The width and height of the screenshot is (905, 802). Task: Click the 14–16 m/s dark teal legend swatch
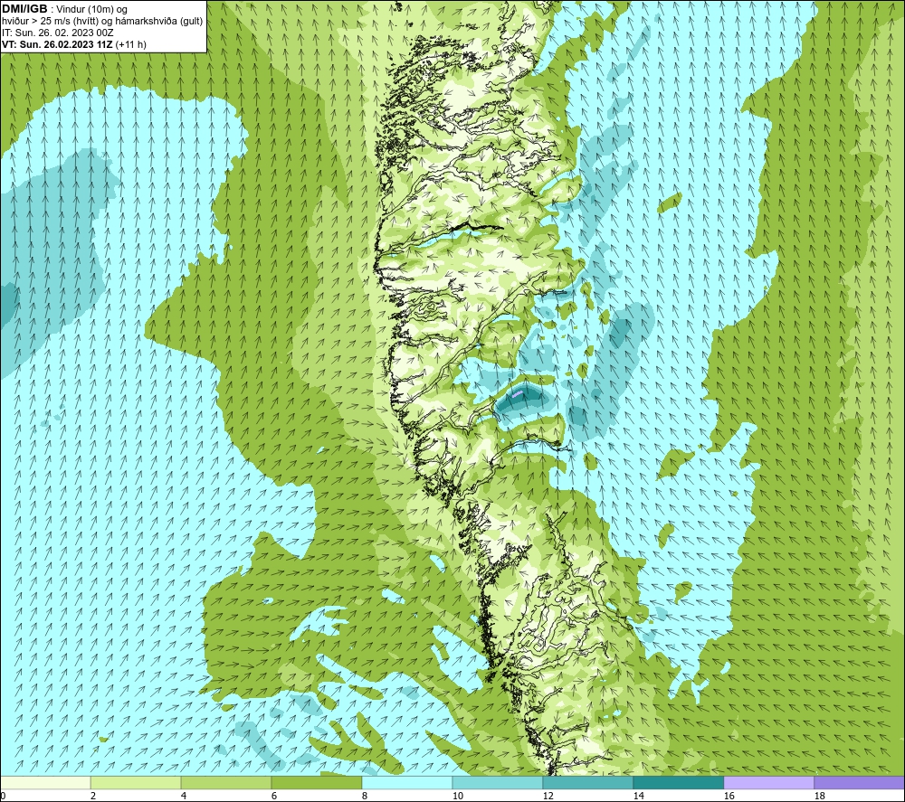(x=678, y=782)
